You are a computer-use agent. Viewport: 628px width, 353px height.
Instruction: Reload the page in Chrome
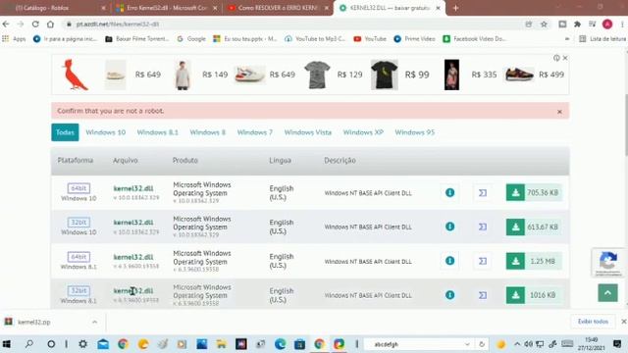(x=35, y=24)
